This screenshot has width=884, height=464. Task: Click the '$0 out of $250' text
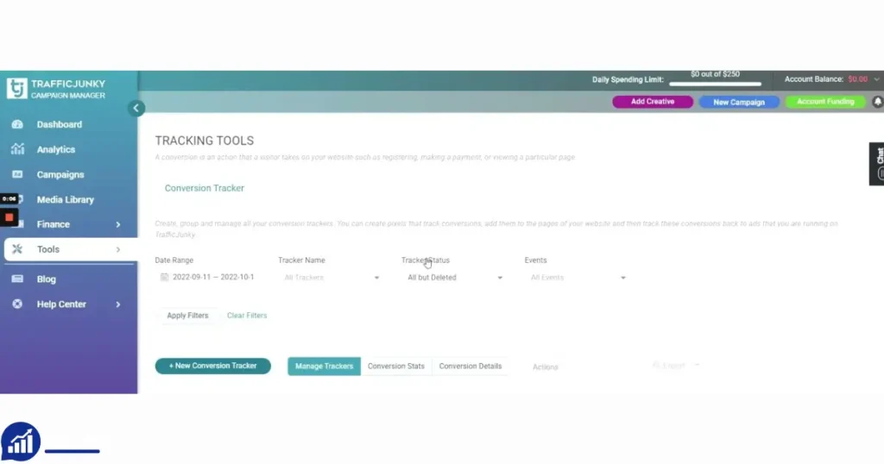pos(715,74)
